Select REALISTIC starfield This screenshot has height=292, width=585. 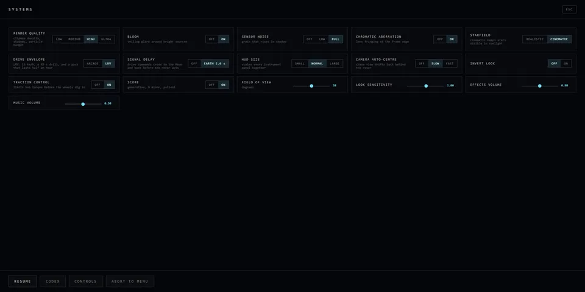click(535, 39)
